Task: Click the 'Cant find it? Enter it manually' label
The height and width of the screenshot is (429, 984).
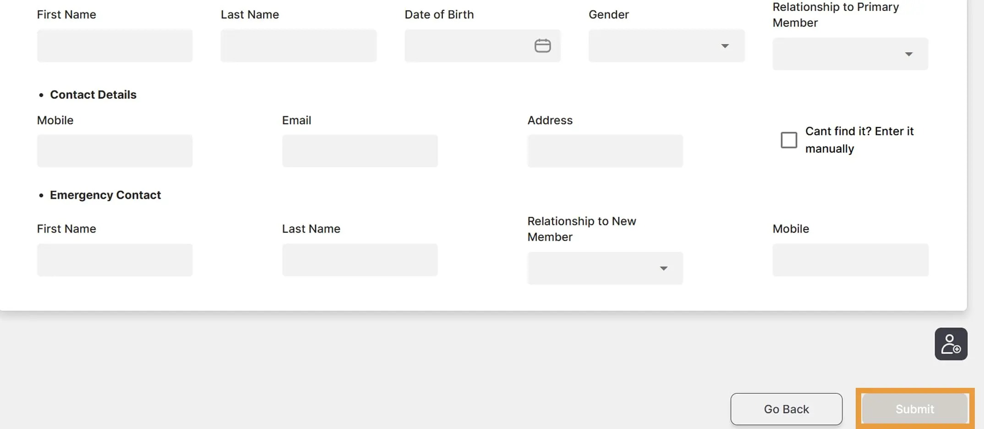Action: [859, 140]
